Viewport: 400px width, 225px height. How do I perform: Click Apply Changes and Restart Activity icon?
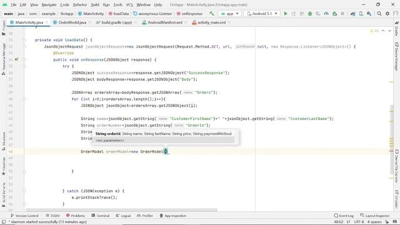click(294, 14)
